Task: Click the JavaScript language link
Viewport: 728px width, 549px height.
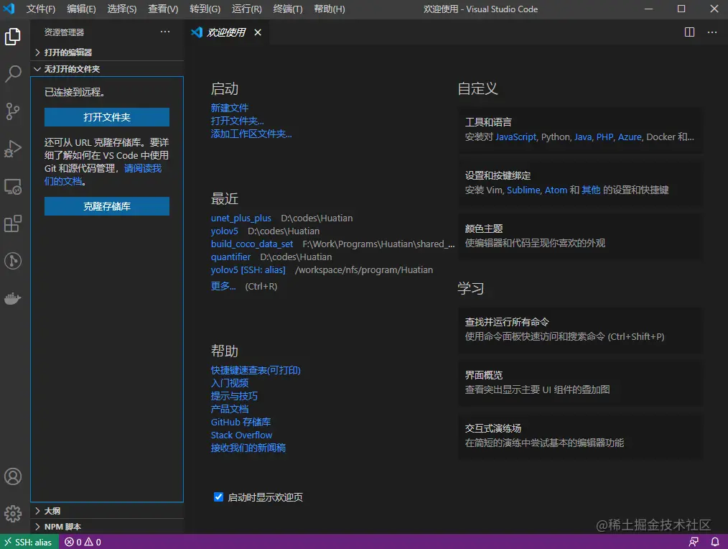Action: 515,137
